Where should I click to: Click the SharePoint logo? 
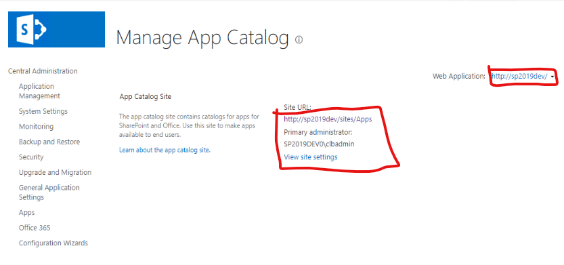56,29
